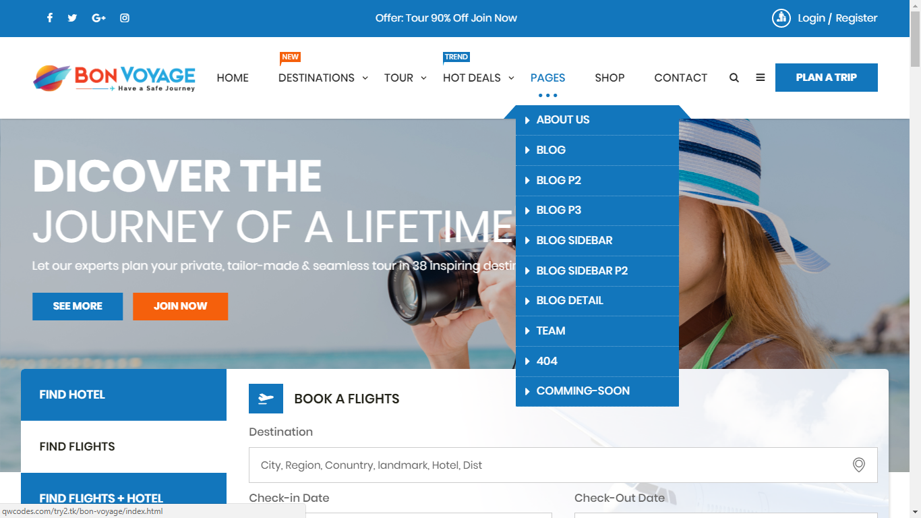The height and width of the screenshot is (518, 921).
Task: Expand the Tour dropdown arrow
Action: tap(423, 78)
